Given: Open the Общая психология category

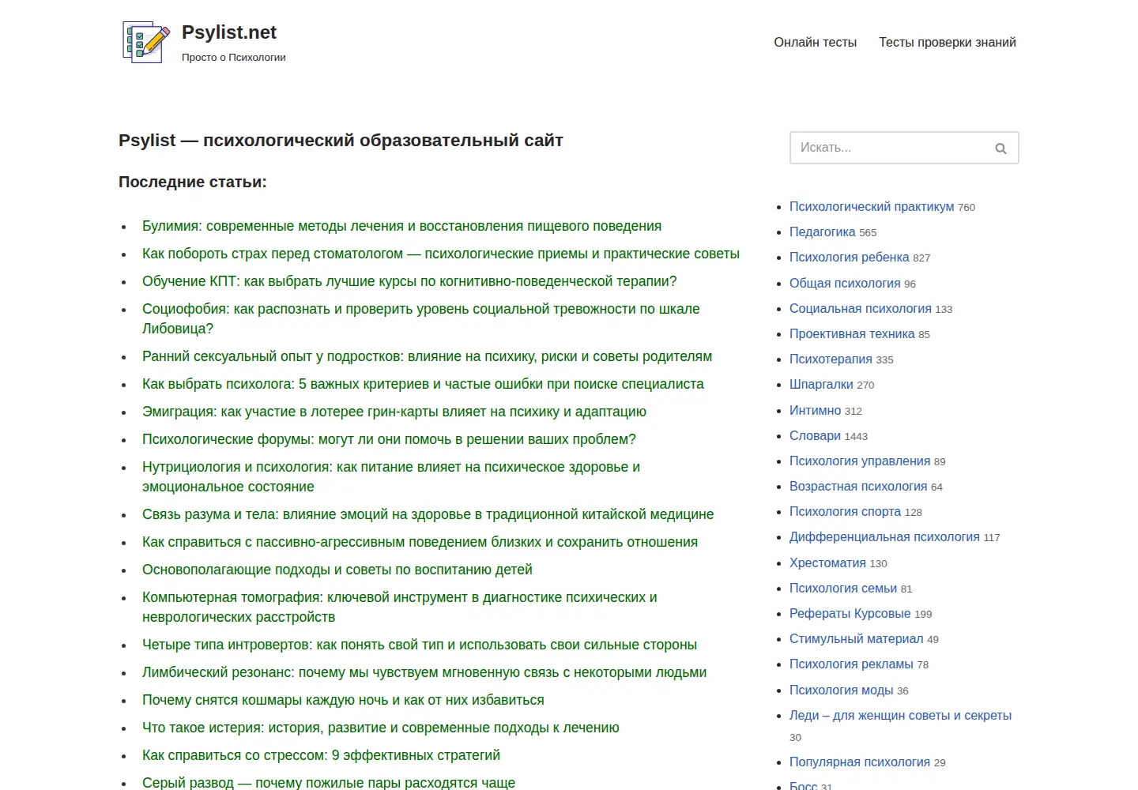Looking at the screenshot, I should tap(845, 283).
